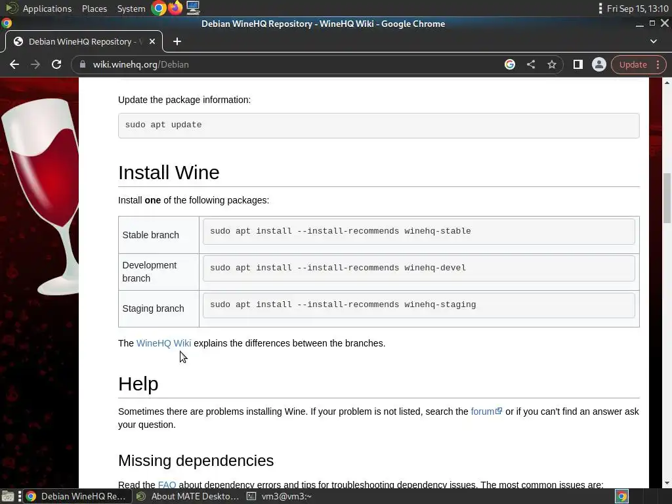This screenshot has height=504, width=672.
Task: Click the page scrollbar thumb
Action: [667, 198]
